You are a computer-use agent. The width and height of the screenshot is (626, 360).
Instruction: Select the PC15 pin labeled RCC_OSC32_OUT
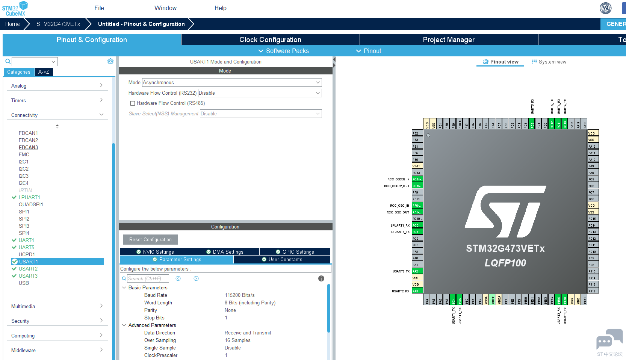pyautogui.click(x=417, y=186)
